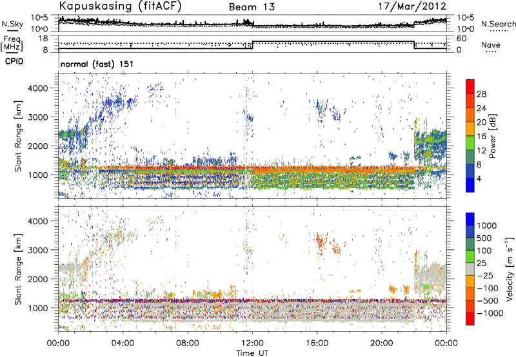
Task: Click the "-100" label on the Velocity colorbar
Action: (x=488, y=288)
